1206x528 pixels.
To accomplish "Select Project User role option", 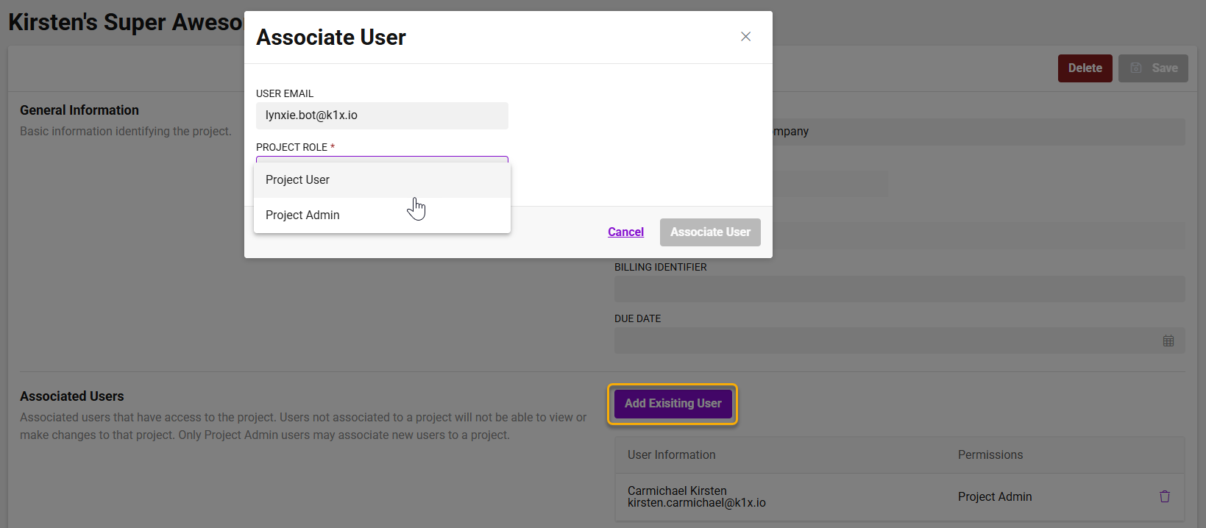I will coord(297,180).
